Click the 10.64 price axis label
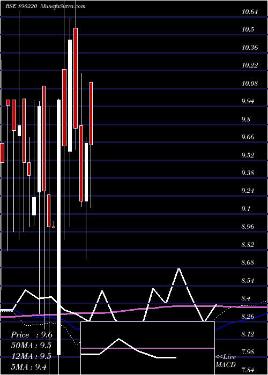This screenshot has width=268, height=375. pyautogui.click(x=250, y=11)
